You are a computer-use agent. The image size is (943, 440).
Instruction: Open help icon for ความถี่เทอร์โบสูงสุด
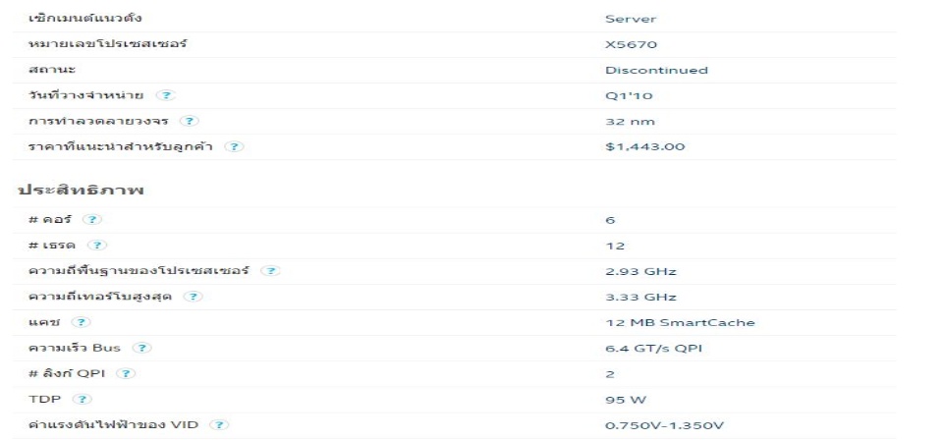coord(194,297)
